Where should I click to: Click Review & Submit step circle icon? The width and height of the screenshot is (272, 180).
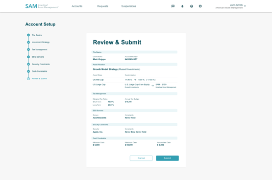(x=28, y=79)
